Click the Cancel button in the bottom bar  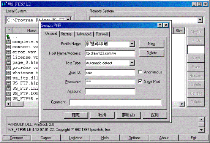[x=46, y=138]
